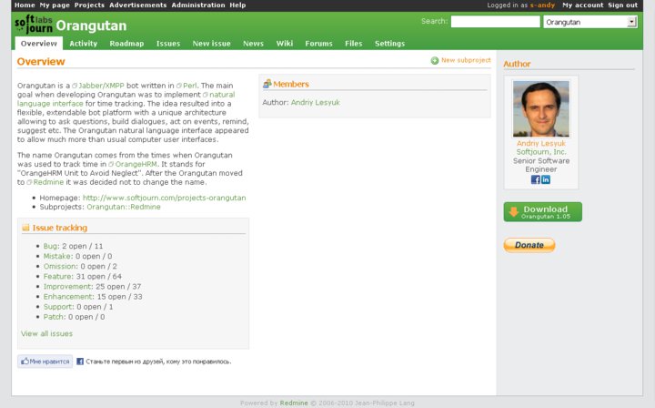This screenshot has height=408, width=655.
Task: Open the OrangeHRM link
Action: click(136, 164)
